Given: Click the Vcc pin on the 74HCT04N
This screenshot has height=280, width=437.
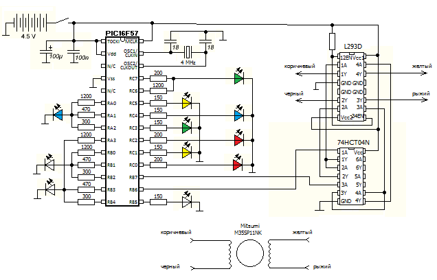Looking at the screenshot, I should coord(358,152).
